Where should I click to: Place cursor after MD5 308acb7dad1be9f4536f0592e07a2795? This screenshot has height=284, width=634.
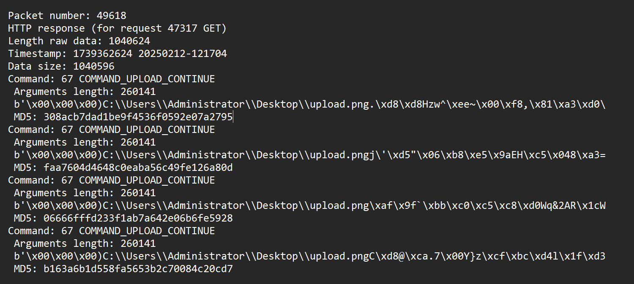(233, 117)
